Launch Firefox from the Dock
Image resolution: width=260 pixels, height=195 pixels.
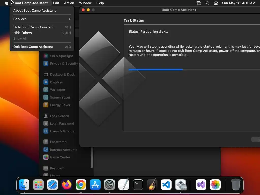(67, 185)
